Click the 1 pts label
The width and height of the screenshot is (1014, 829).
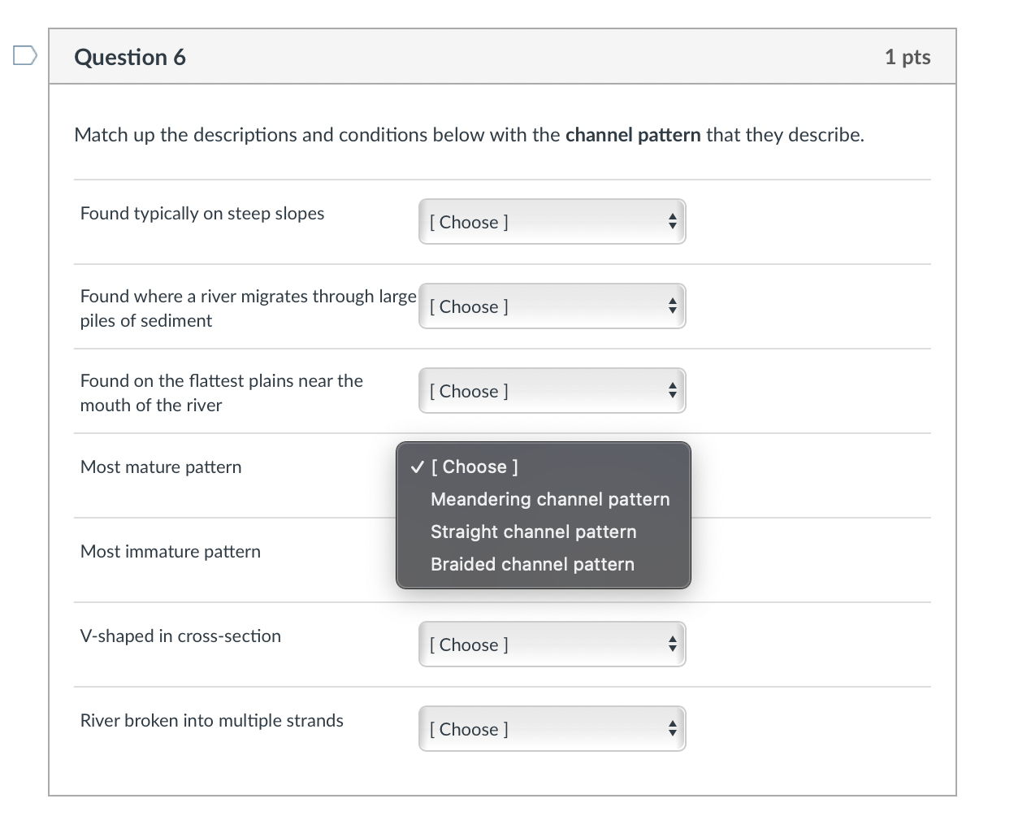point(907,57)
